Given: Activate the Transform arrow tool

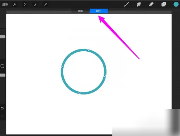Looking at the screenshot, I should coord(45,4).
